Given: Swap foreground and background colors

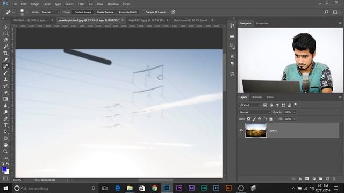Looking at the screenshot, I should 8,164.
